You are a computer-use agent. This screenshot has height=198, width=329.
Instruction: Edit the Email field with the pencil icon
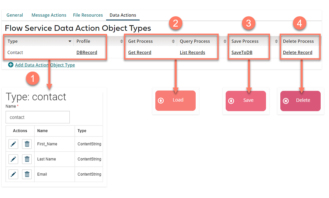13,174
